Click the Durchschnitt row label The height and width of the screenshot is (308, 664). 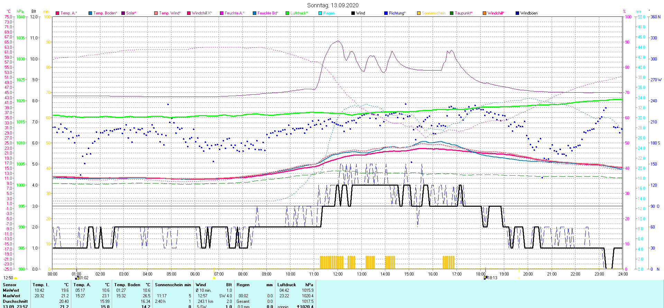[x=15, y=301]
